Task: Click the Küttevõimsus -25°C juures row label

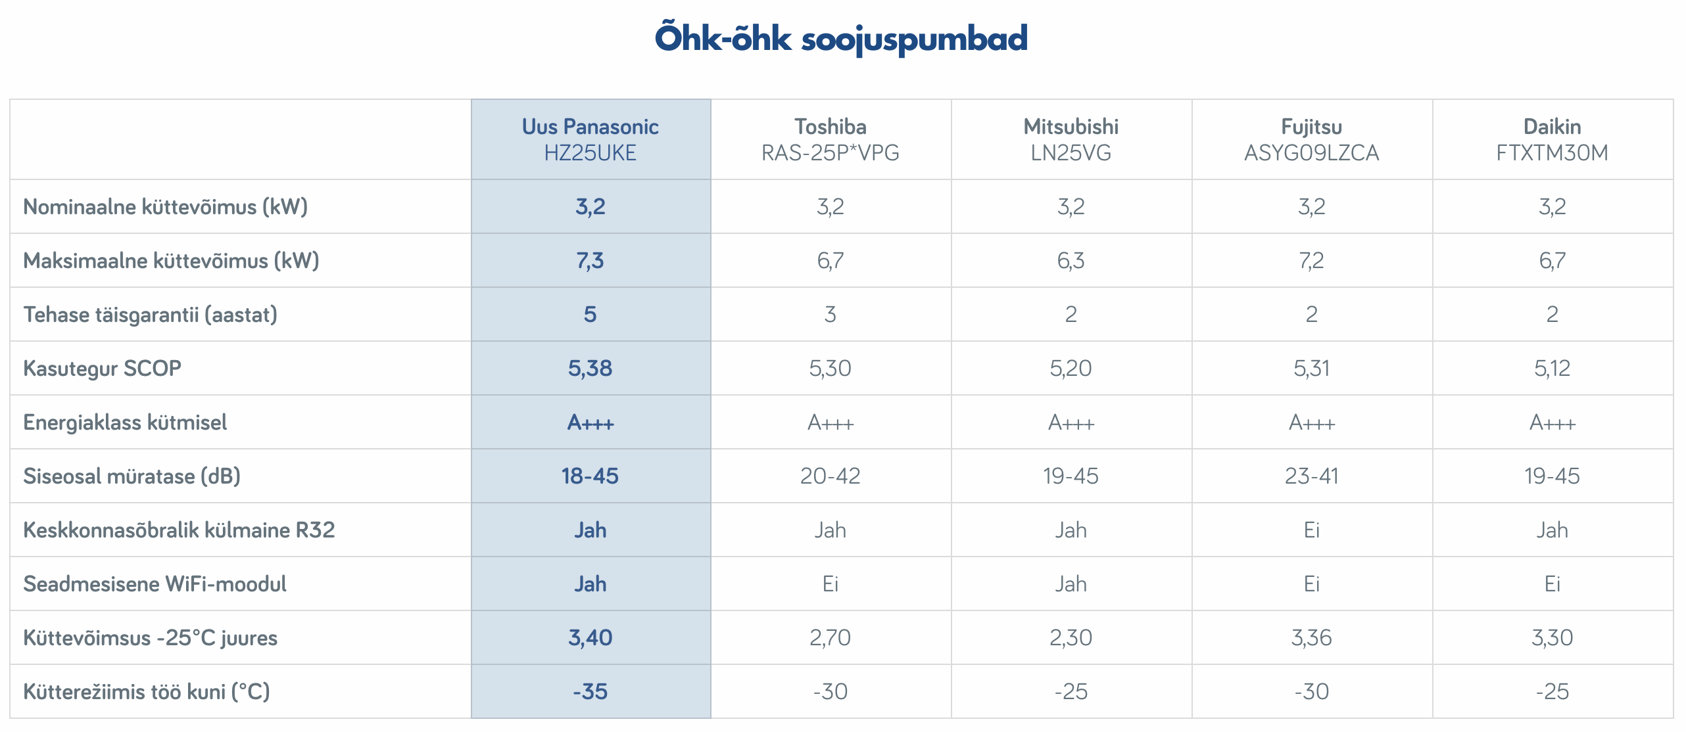Action: [150, 638]
